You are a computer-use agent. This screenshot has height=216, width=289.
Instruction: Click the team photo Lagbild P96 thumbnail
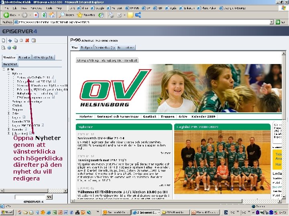click(x=222, y=162)
